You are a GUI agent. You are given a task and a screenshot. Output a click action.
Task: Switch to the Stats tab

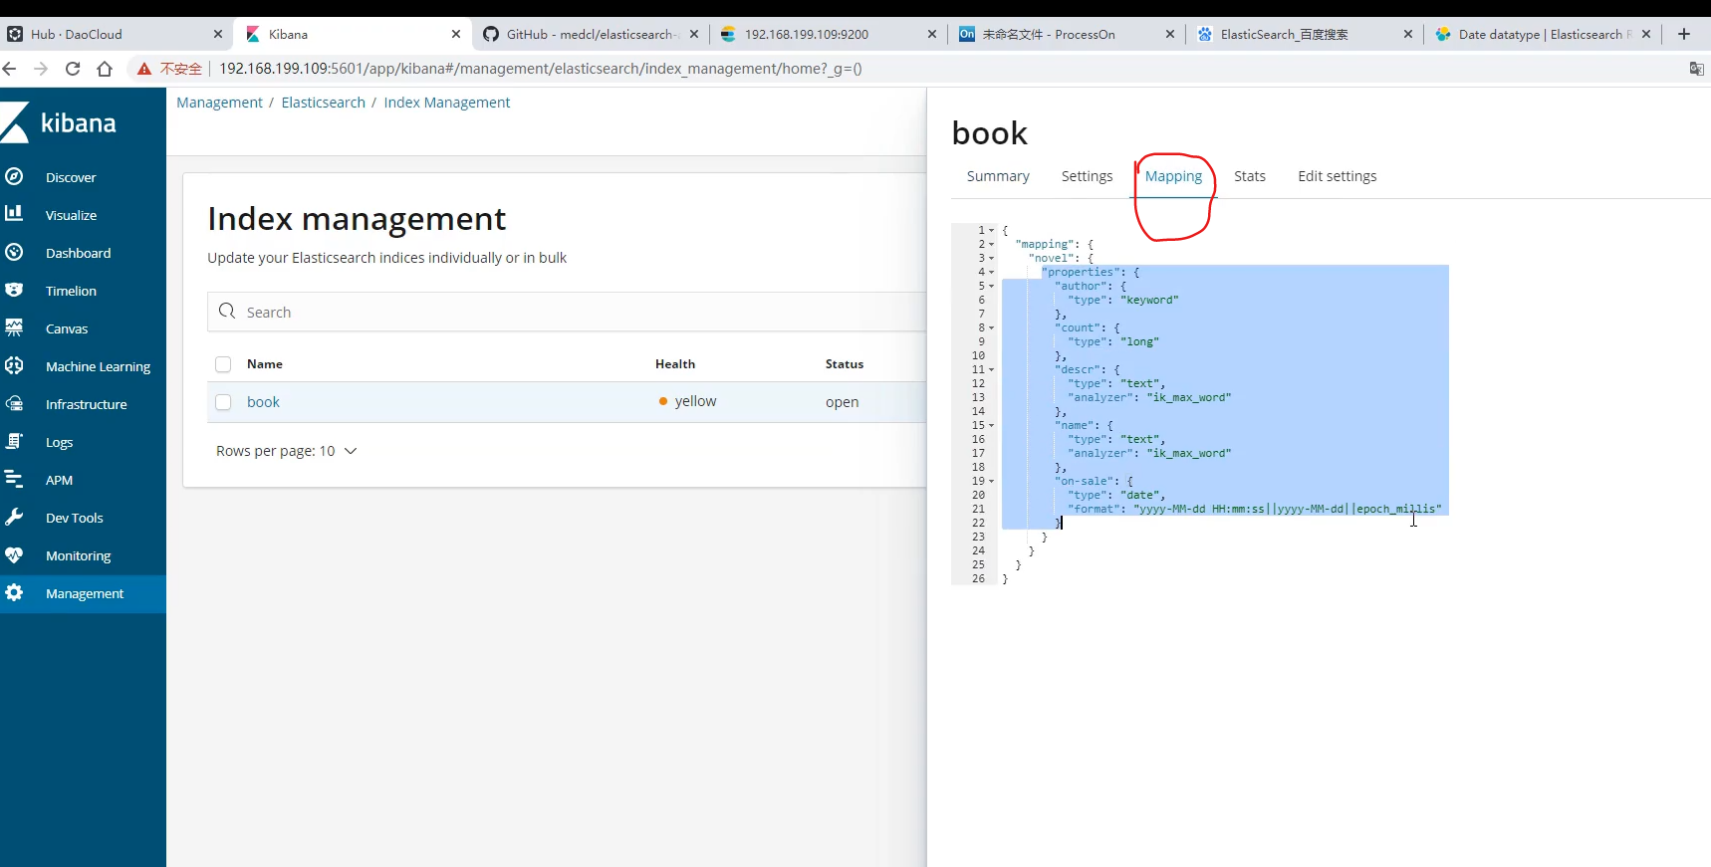[1249, 176]
